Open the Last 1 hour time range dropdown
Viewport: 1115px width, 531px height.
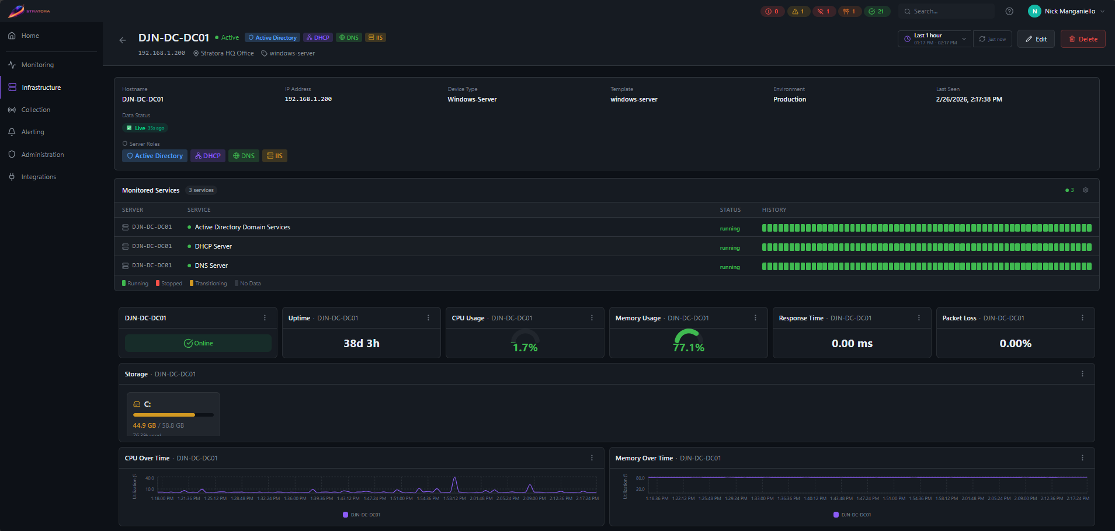coord(935,39)
